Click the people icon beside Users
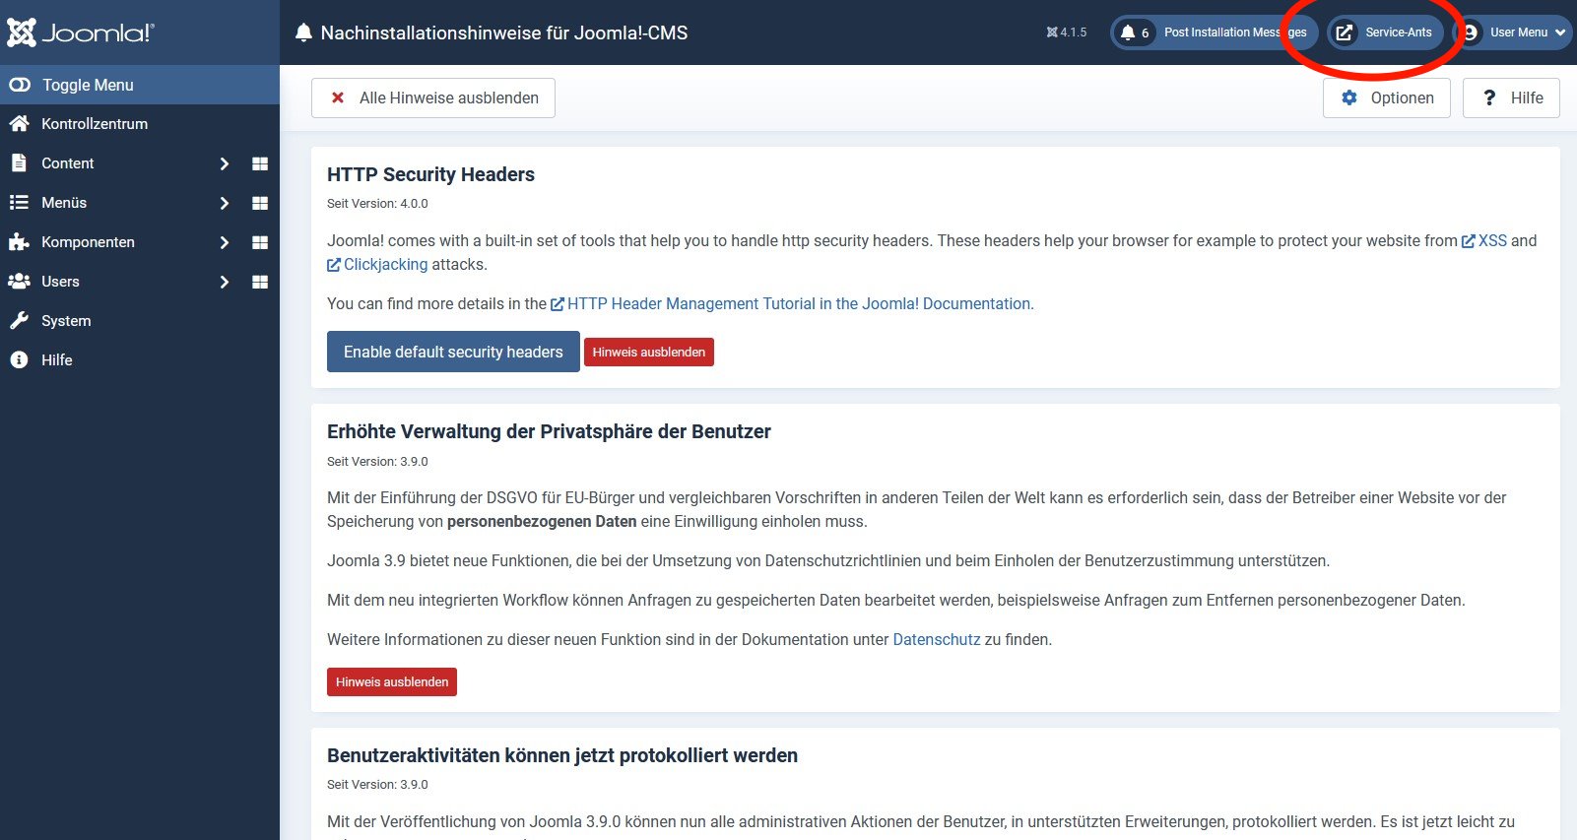Viewport: 1577px width, 840px height. [x=19, y=282]
